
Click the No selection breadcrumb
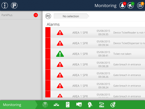[71, 16]
